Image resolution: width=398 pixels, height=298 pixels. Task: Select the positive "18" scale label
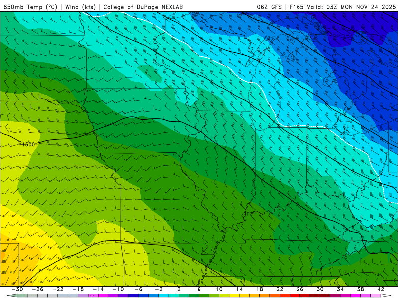click(x=259, y=289)
